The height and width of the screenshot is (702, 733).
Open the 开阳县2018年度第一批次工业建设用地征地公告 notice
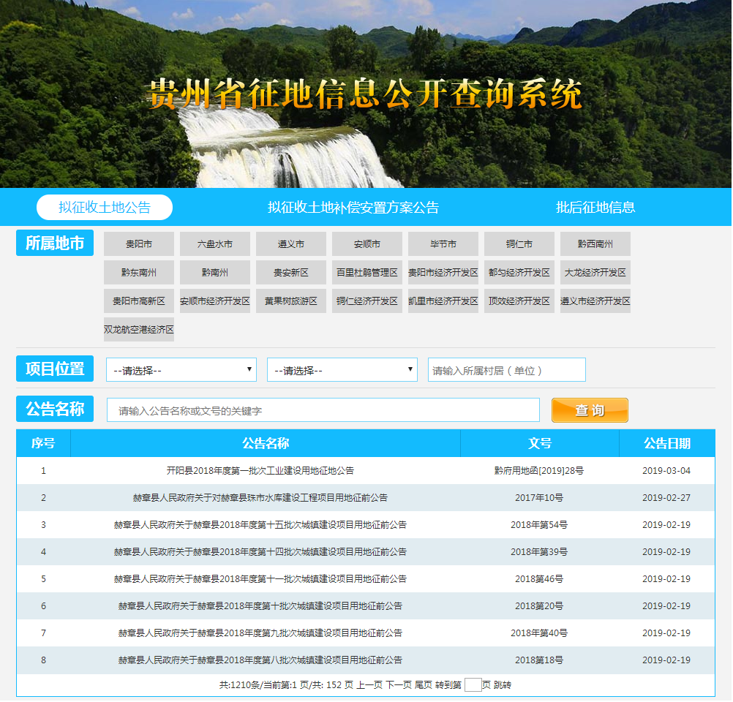pos(260,471)
